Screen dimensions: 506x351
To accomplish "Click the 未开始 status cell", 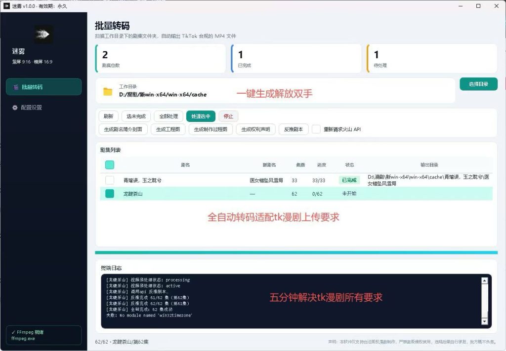I will click(349, 194).
